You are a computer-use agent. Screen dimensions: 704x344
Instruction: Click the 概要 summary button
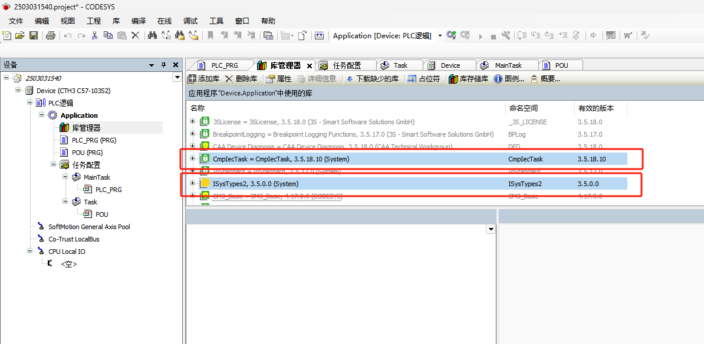click(545, 79)
